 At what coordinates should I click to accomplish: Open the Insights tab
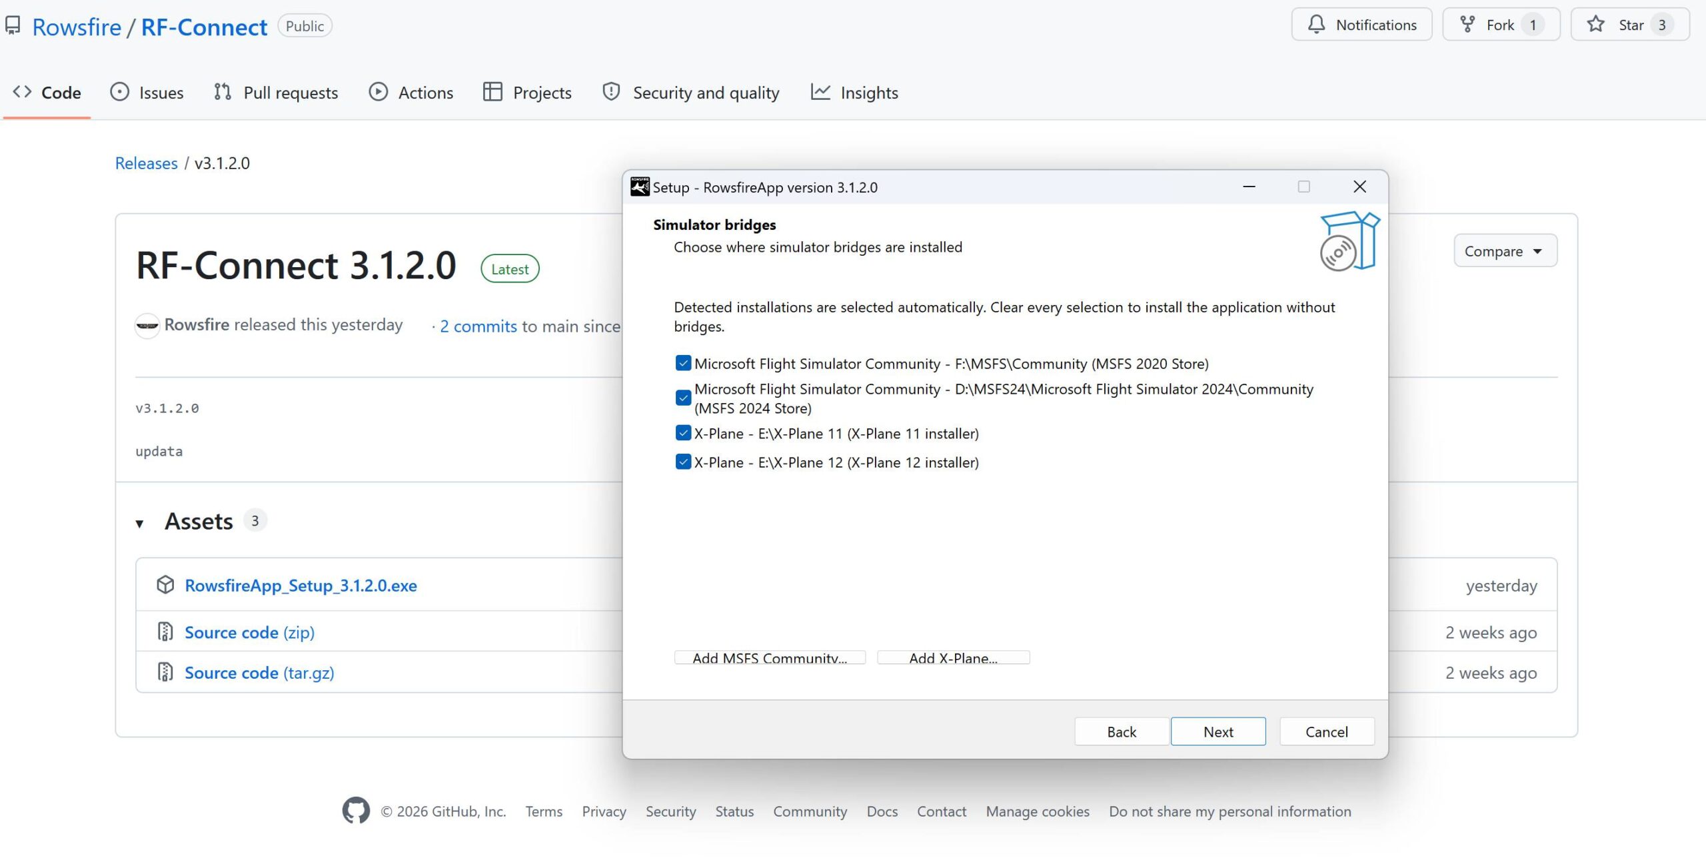tap(854, 93)
